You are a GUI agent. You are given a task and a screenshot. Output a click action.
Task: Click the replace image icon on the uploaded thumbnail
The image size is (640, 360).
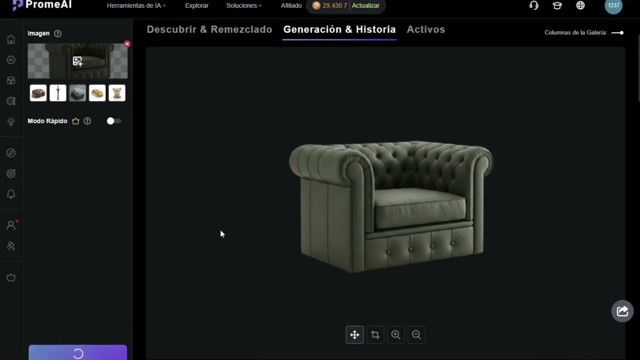pyautogui.click(x=77, y=61)
